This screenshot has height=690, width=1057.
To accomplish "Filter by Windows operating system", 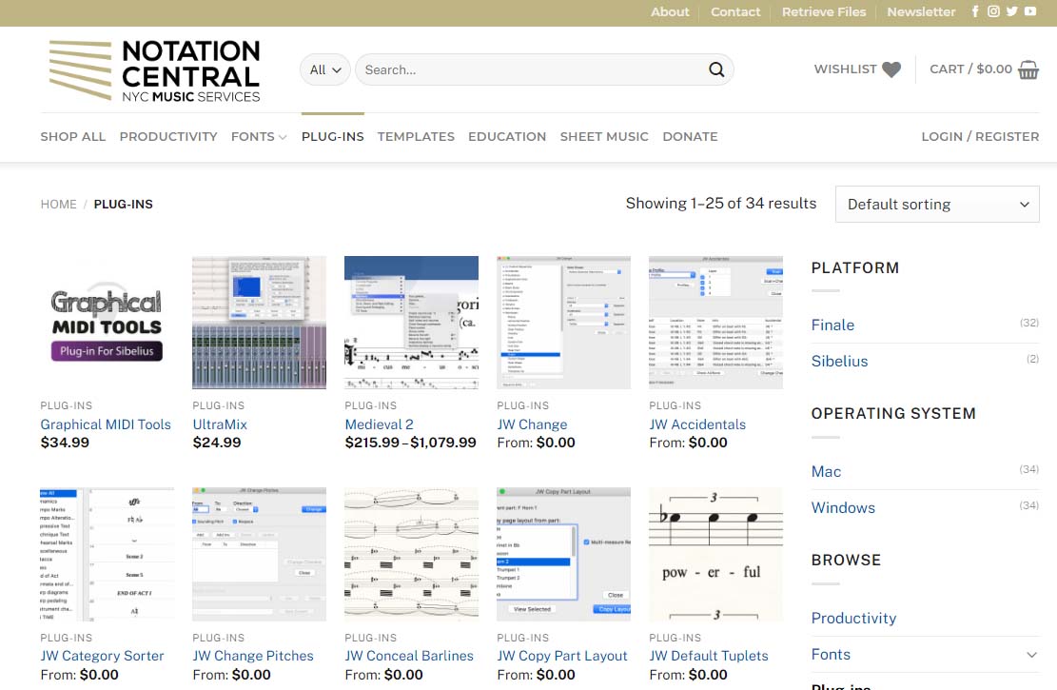I will pos(843,508).
